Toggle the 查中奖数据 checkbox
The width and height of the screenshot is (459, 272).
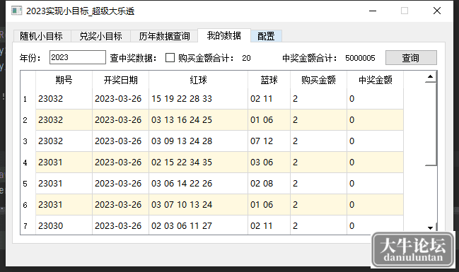[x=170, y=58]
